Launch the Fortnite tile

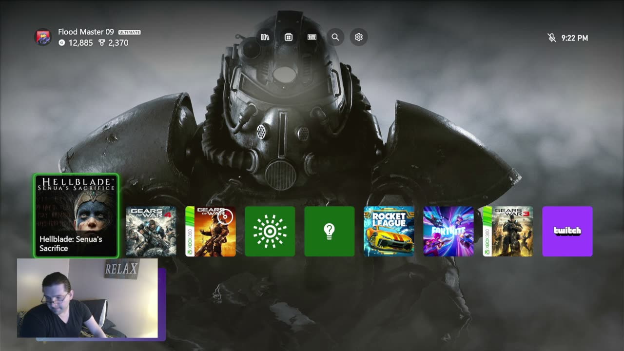coord(448,231)
